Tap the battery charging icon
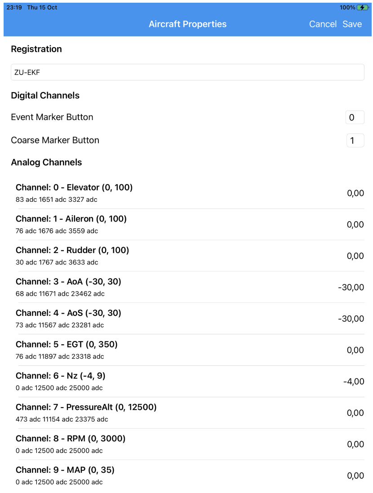Viewport: 373px width, 493px height. (363, 8)
